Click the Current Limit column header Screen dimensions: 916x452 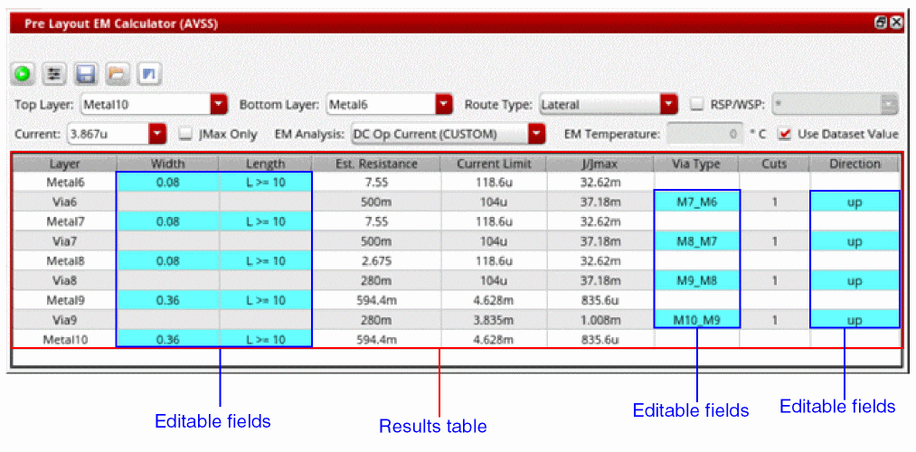click(494, 165)
